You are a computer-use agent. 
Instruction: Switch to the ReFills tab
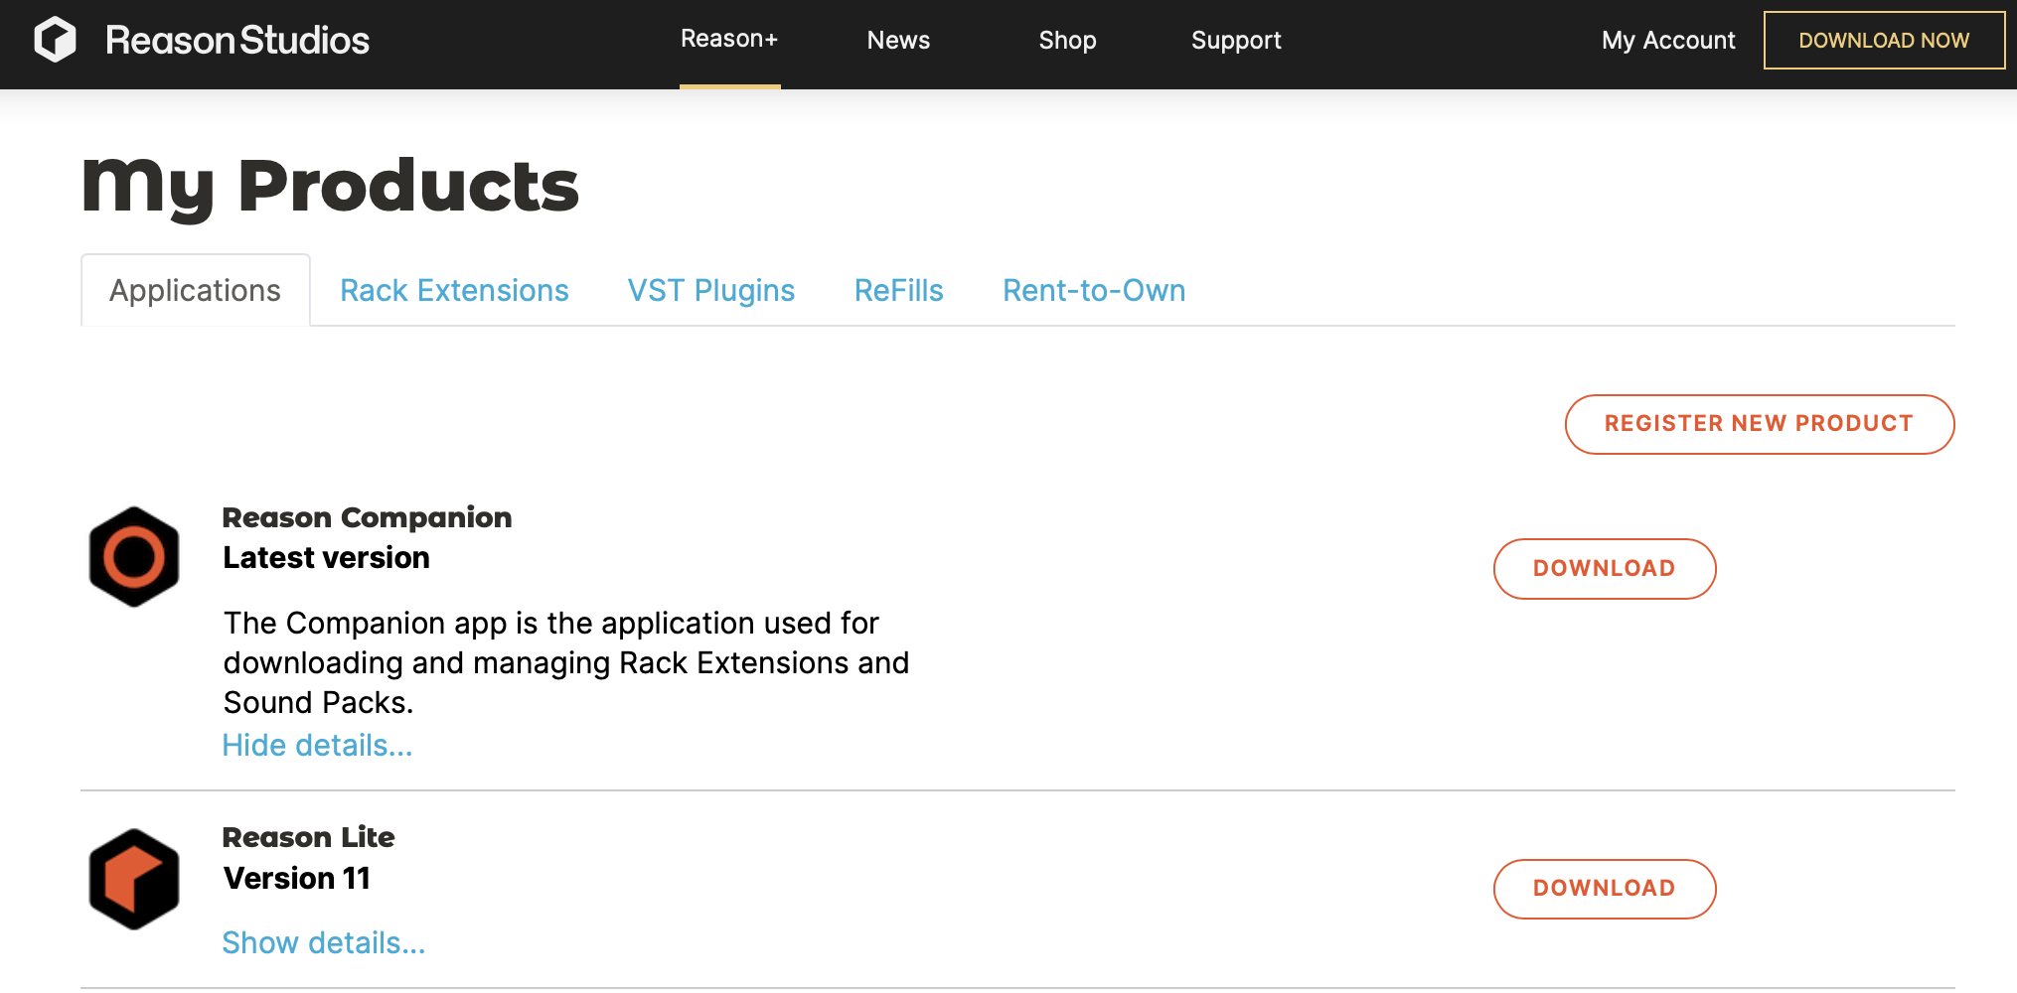click(898, 290)
